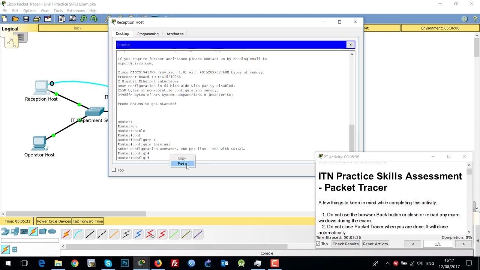The image size is (480, 270).
Task: Click the Back button in workspace bar
Action: click(x=77, y=28)
